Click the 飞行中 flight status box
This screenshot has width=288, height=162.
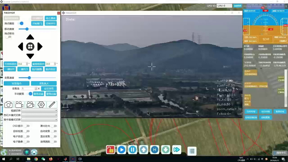pyautogui.click(x=266, y=39)
